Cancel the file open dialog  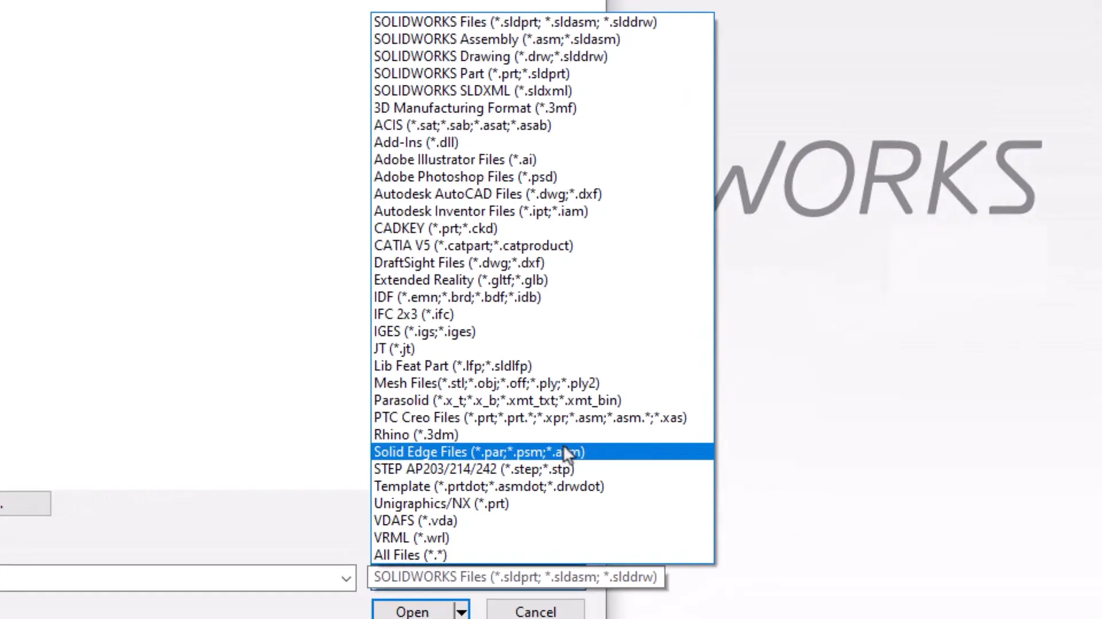[535, 611]
